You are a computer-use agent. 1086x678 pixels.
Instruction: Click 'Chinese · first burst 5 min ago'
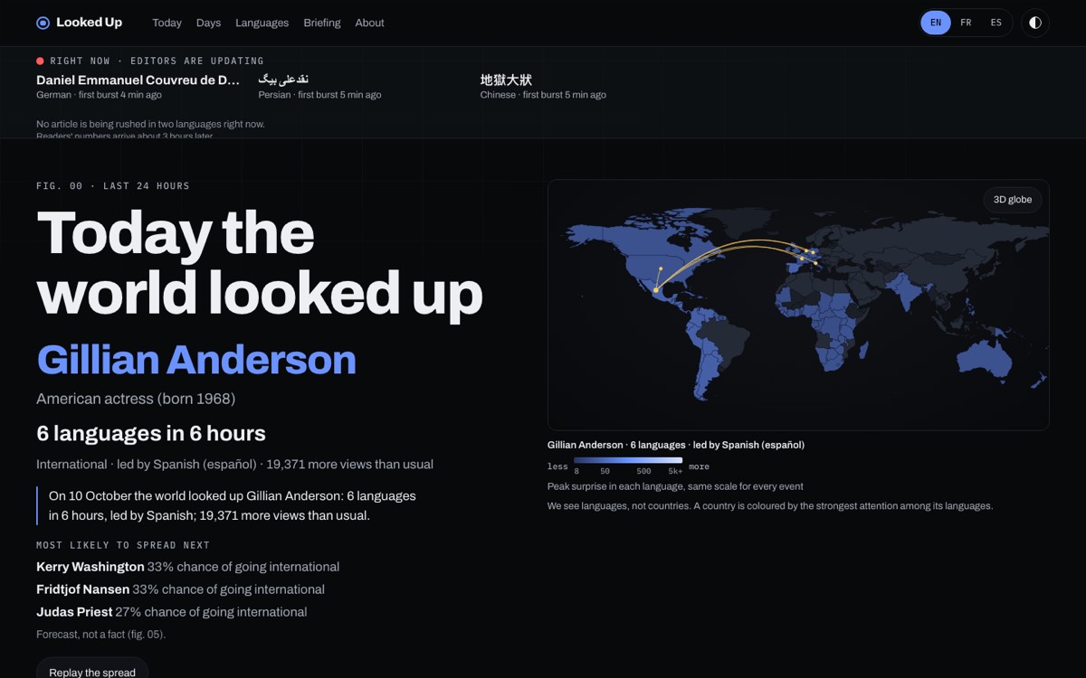click(x=543, y=95)
